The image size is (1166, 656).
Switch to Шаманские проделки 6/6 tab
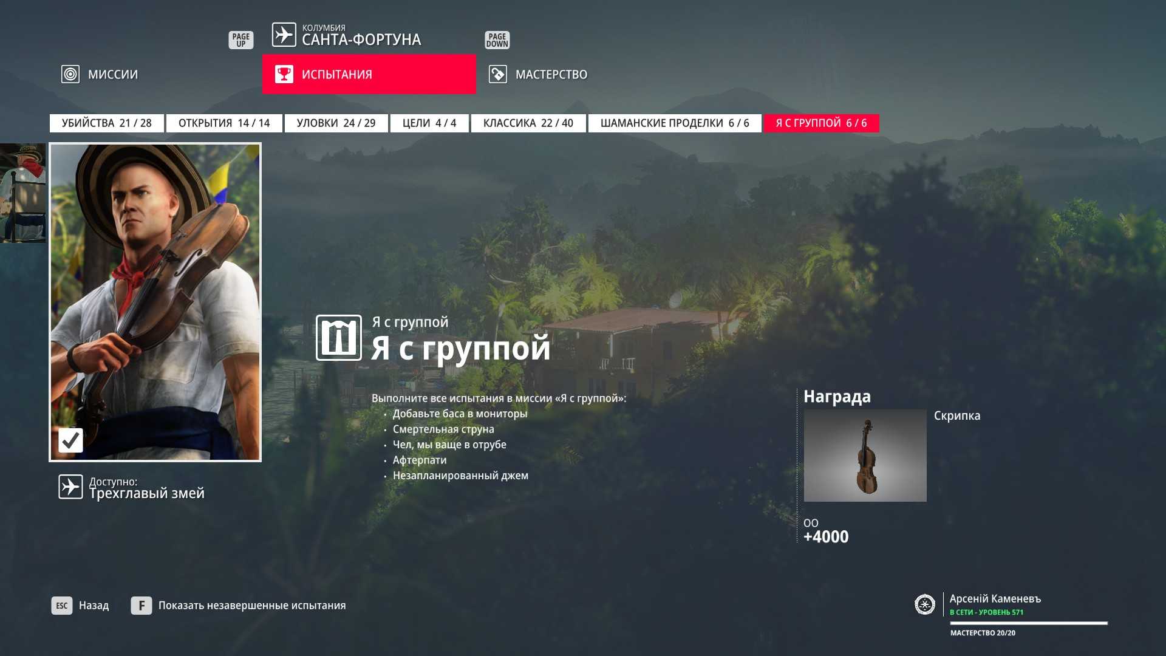[x=674, y=123]
